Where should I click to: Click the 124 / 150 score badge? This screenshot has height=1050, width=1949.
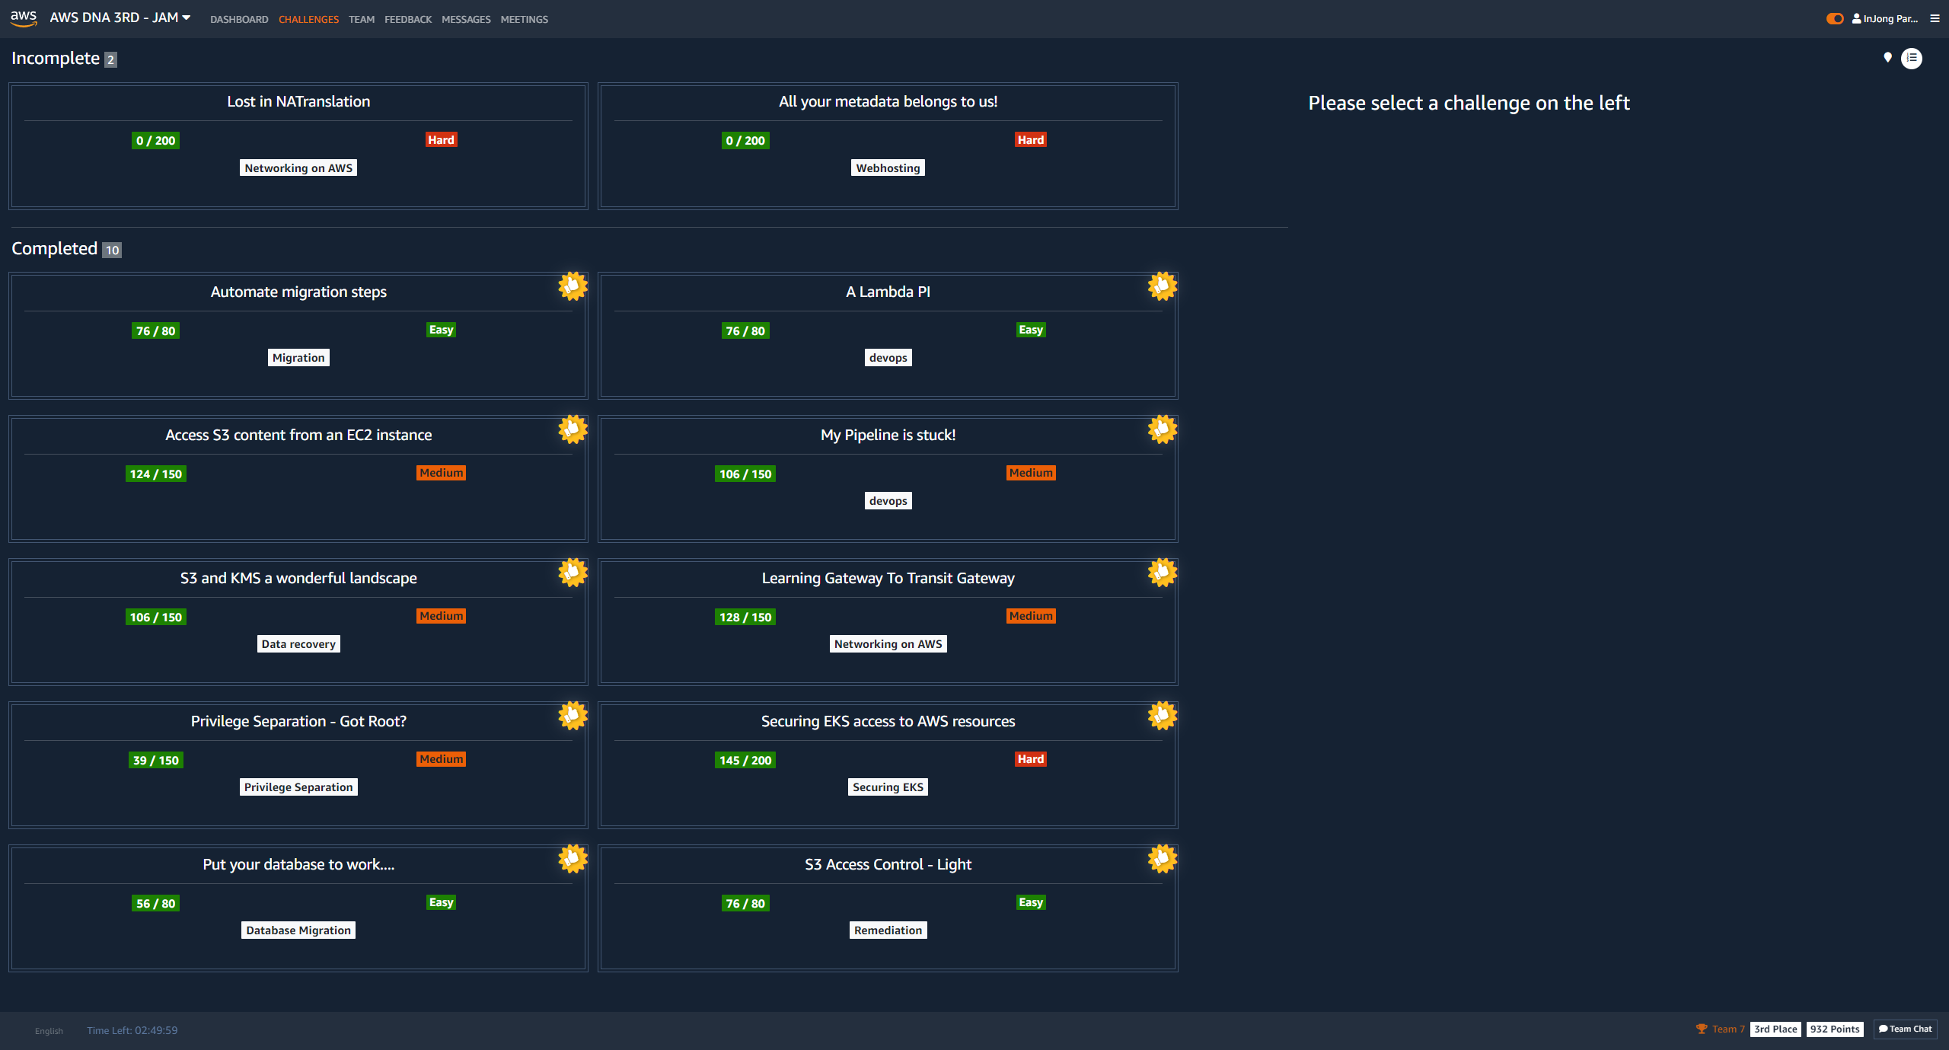tap(155, 474)
